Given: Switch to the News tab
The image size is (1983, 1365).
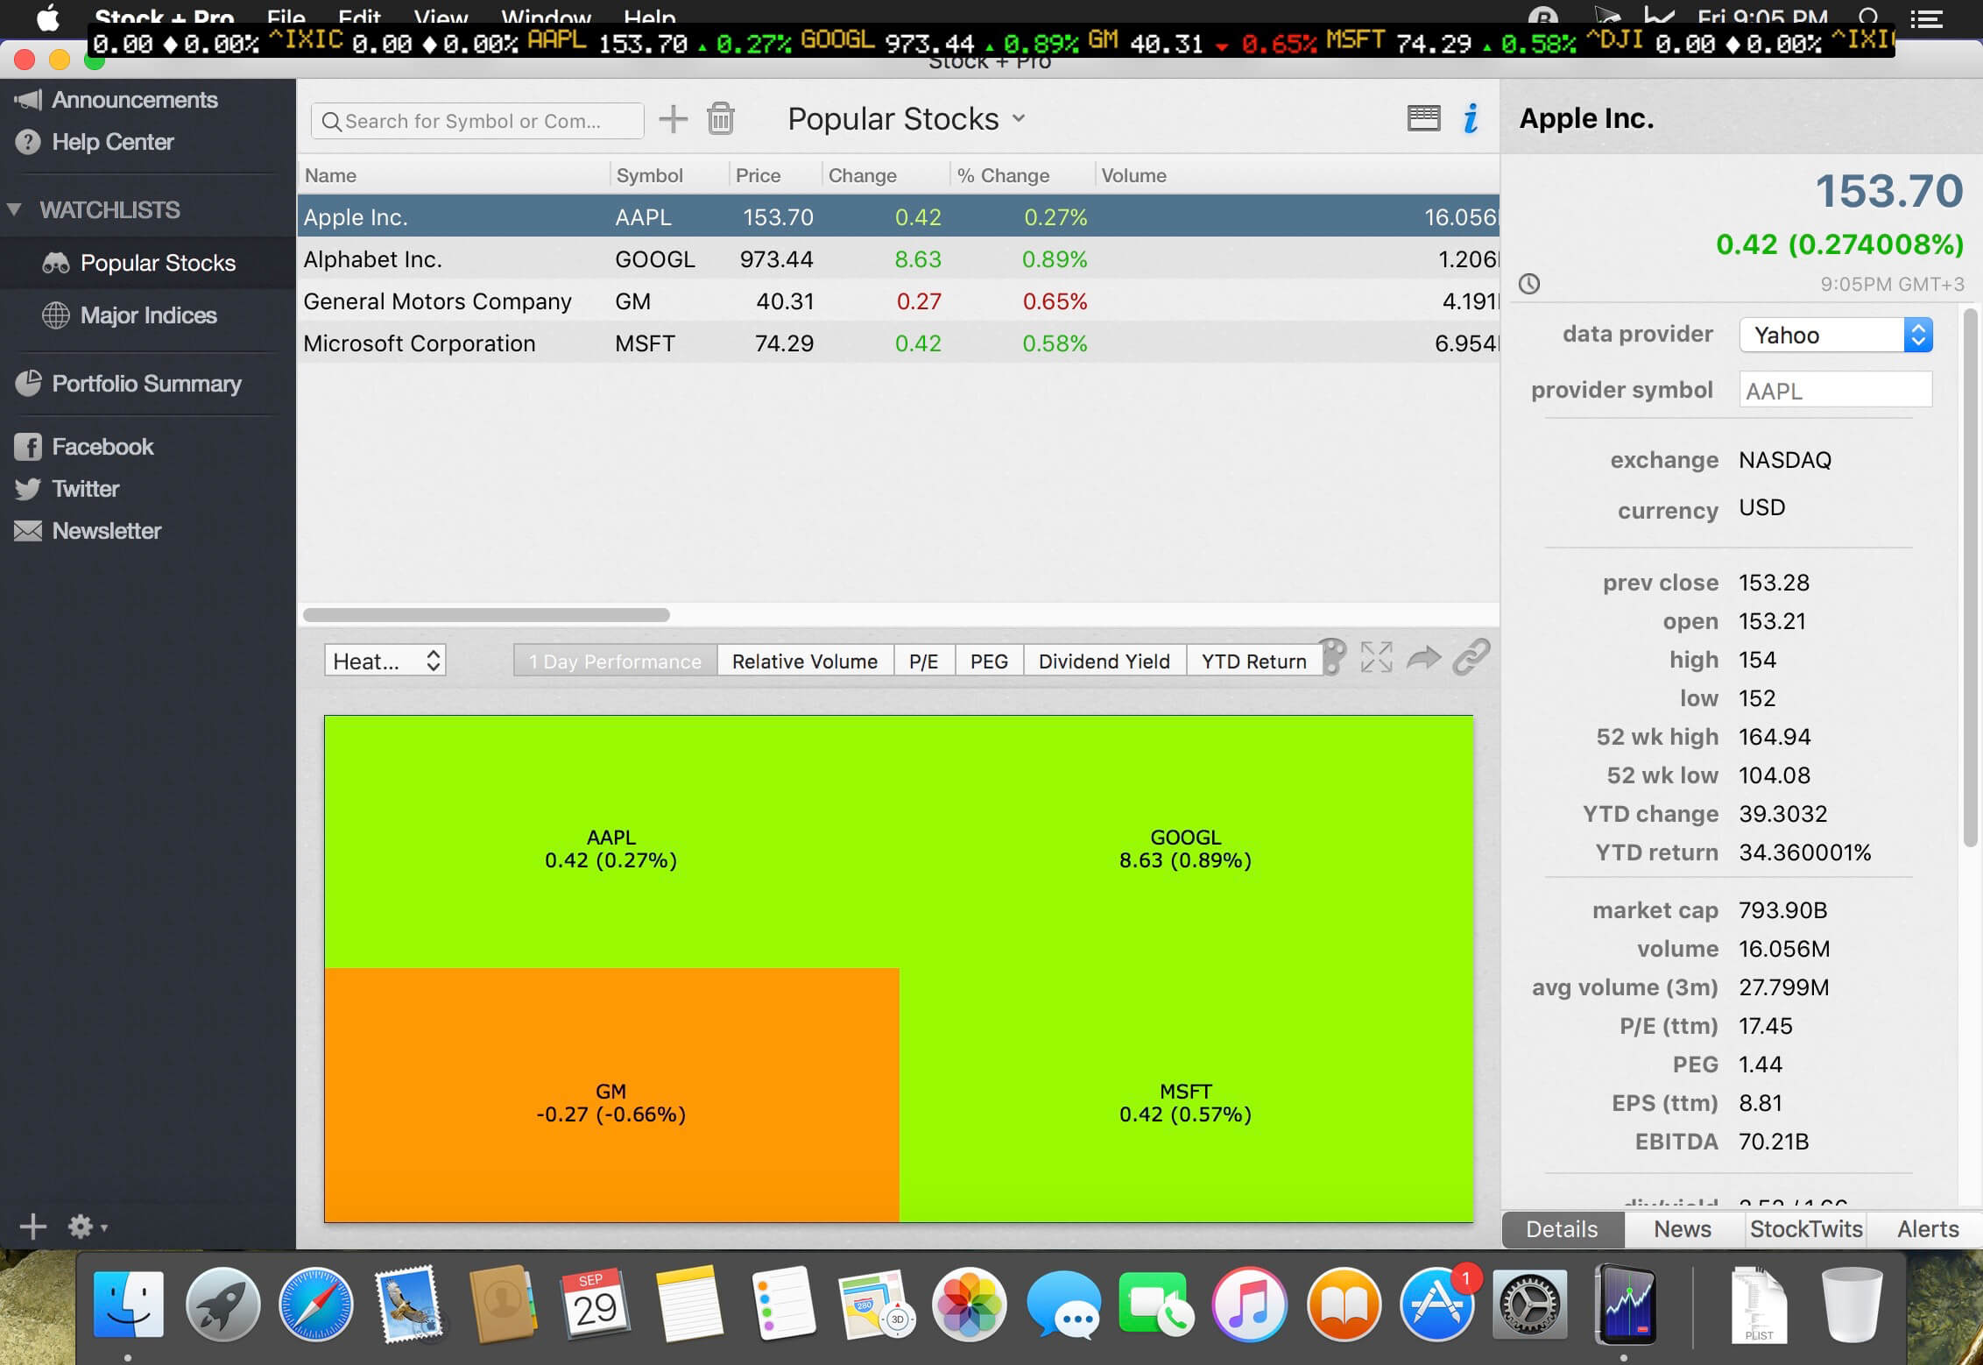Looking at the screenshot, I should pyautogui.click(x=1683, y=1229).
